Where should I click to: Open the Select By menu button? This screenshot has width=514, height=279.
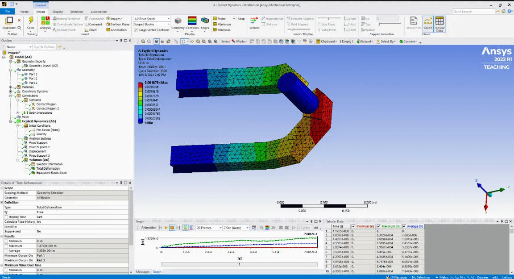386,42
